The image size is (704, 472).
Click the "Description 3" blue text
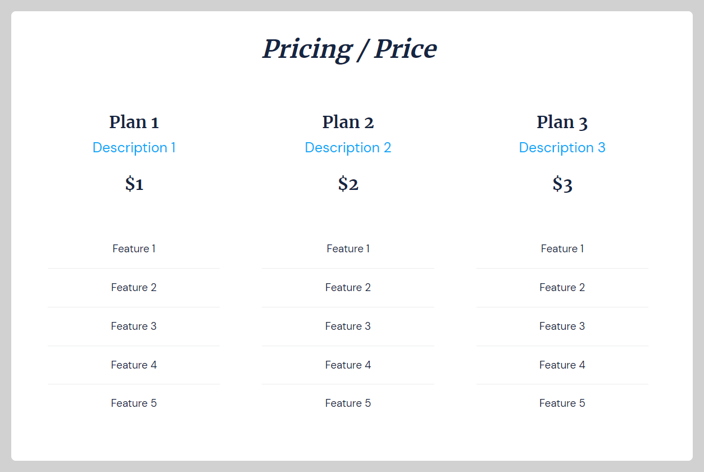point(562,148)
